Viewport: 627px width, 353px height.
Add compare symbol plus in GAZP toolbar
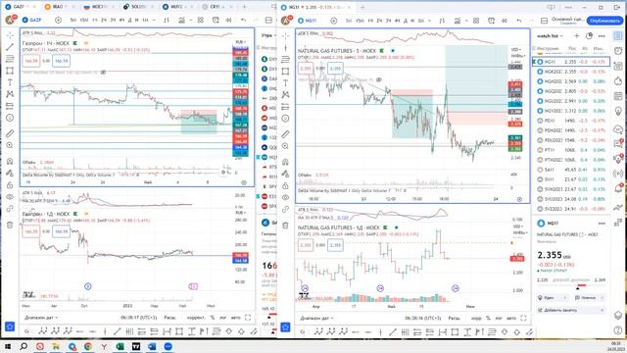[58, 20]
